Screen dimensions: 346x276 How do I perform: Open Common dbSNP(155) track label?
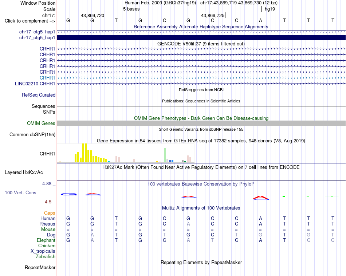coord(32,134)
